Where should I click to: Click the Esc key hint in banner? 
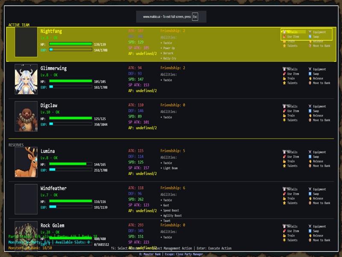[x=195, y=17]
